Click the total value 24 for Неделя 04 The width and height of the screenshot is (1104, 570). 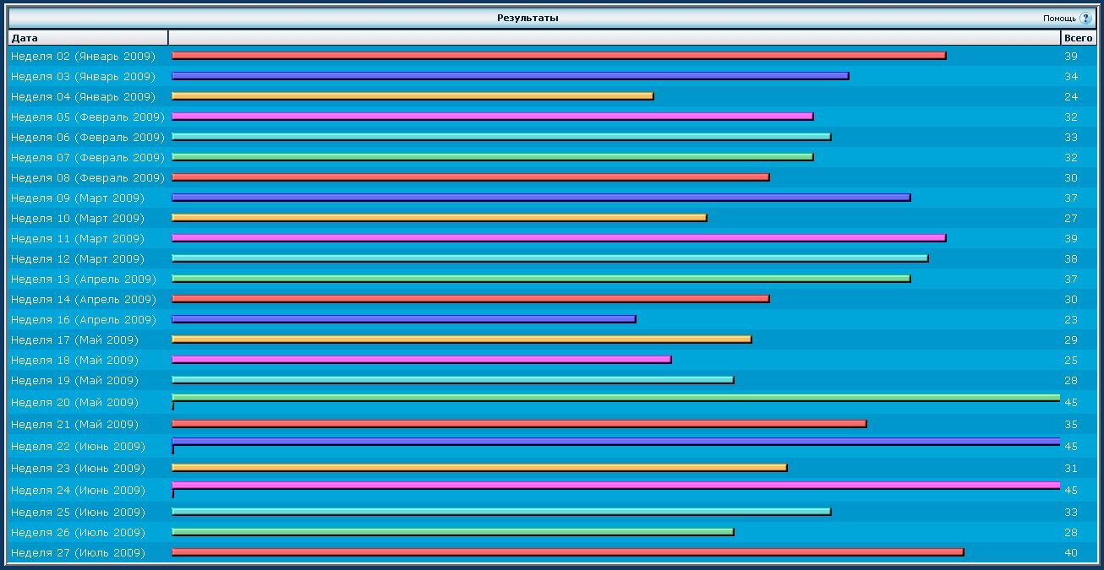[1071, 97]
